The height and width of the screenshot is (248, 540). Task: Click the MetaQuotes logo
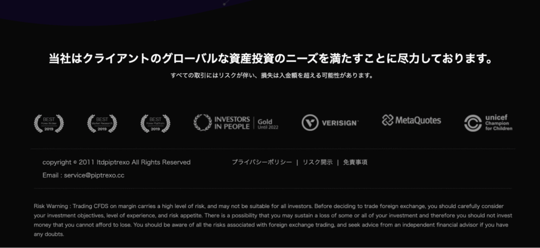pos(411,121)
